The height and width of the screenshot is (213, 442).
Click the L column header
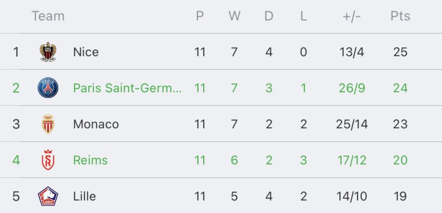click(303, 16)
